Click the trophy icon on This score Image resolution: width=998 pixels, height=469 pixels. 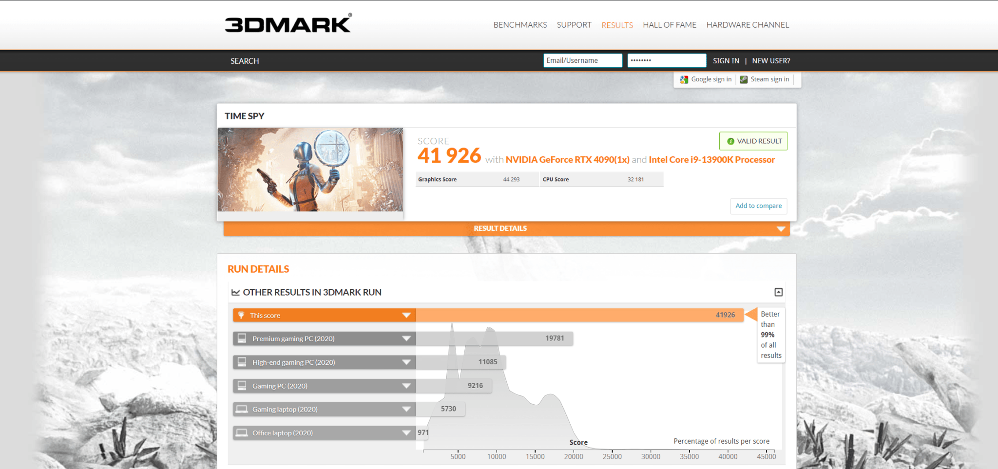pos(241,315)
